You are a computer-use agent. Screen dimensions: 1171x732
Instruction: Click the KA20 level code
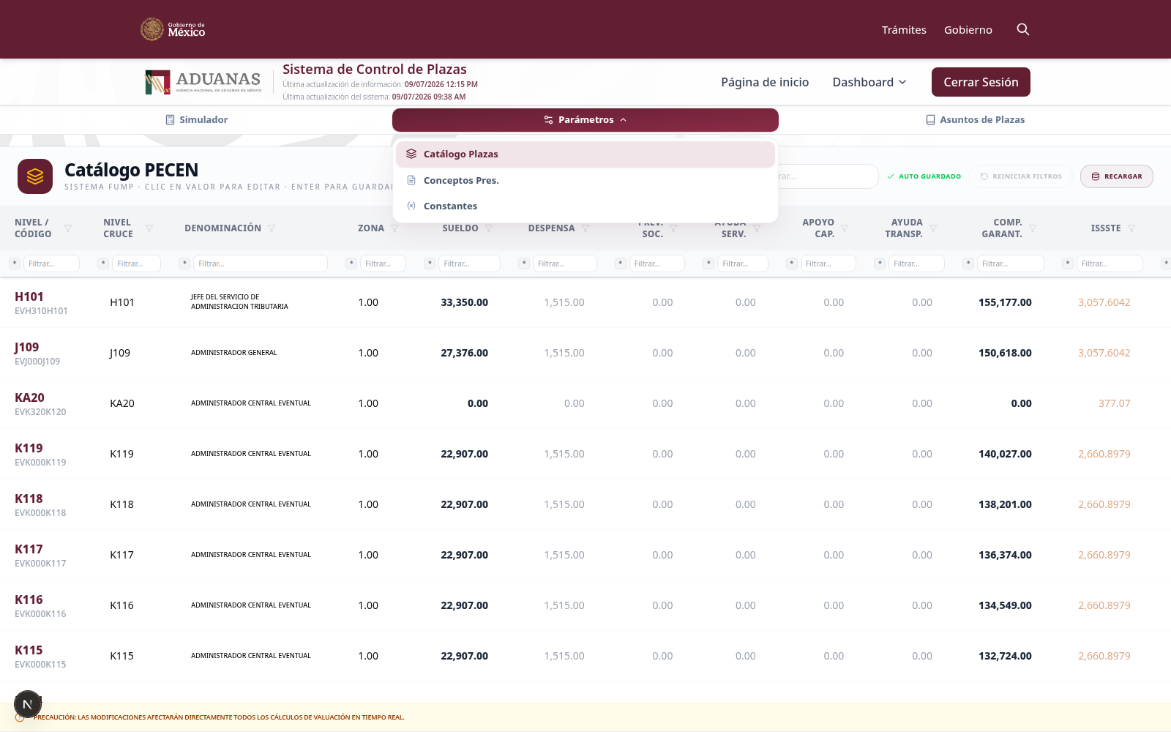pos(29,397)
